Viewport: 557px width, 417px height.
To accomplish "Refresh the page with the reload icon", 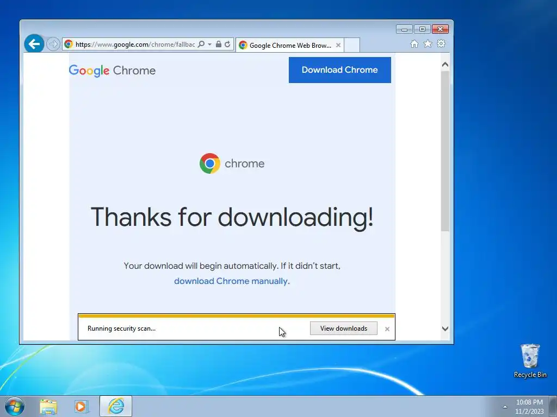I will tap(227, 44).
